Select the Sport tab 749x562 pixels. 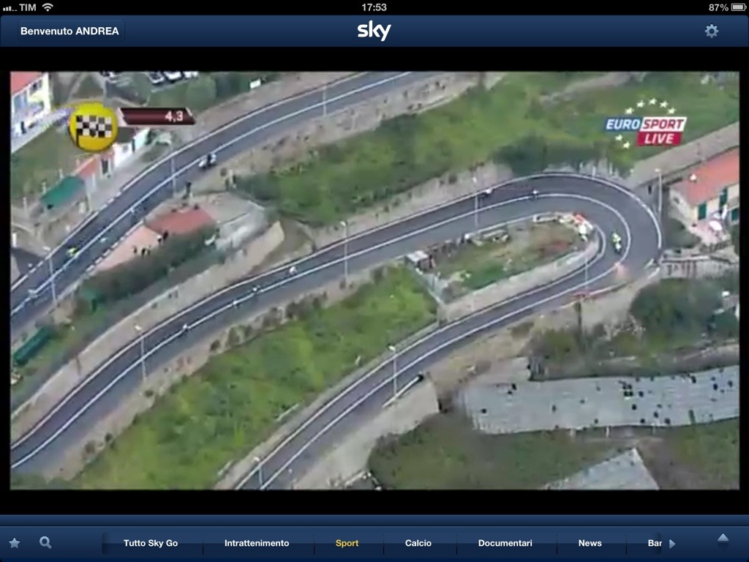tap(347, 543)
